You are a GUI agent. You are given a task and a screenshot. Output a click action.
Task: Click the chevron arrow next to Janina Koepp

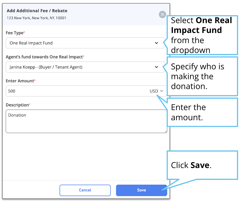click(157, 67)
